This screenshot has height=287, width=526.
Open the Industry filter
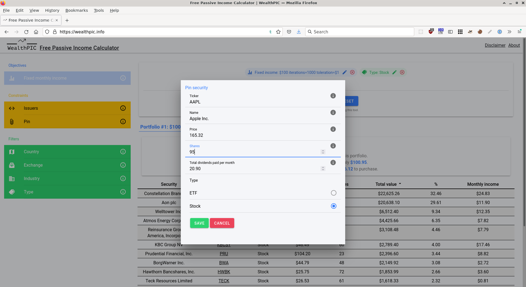click(x=67, y=178)
